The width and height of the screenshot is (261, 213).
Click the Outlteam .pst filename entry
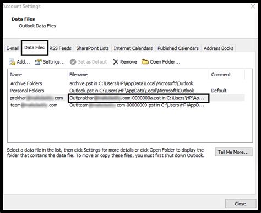137,105
